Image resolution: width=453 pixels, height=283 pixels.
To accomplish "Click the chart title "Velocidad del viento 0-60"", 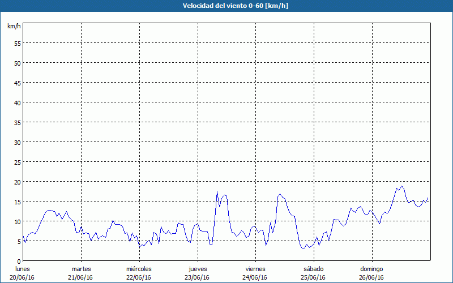I will click(x=226, y=6).
